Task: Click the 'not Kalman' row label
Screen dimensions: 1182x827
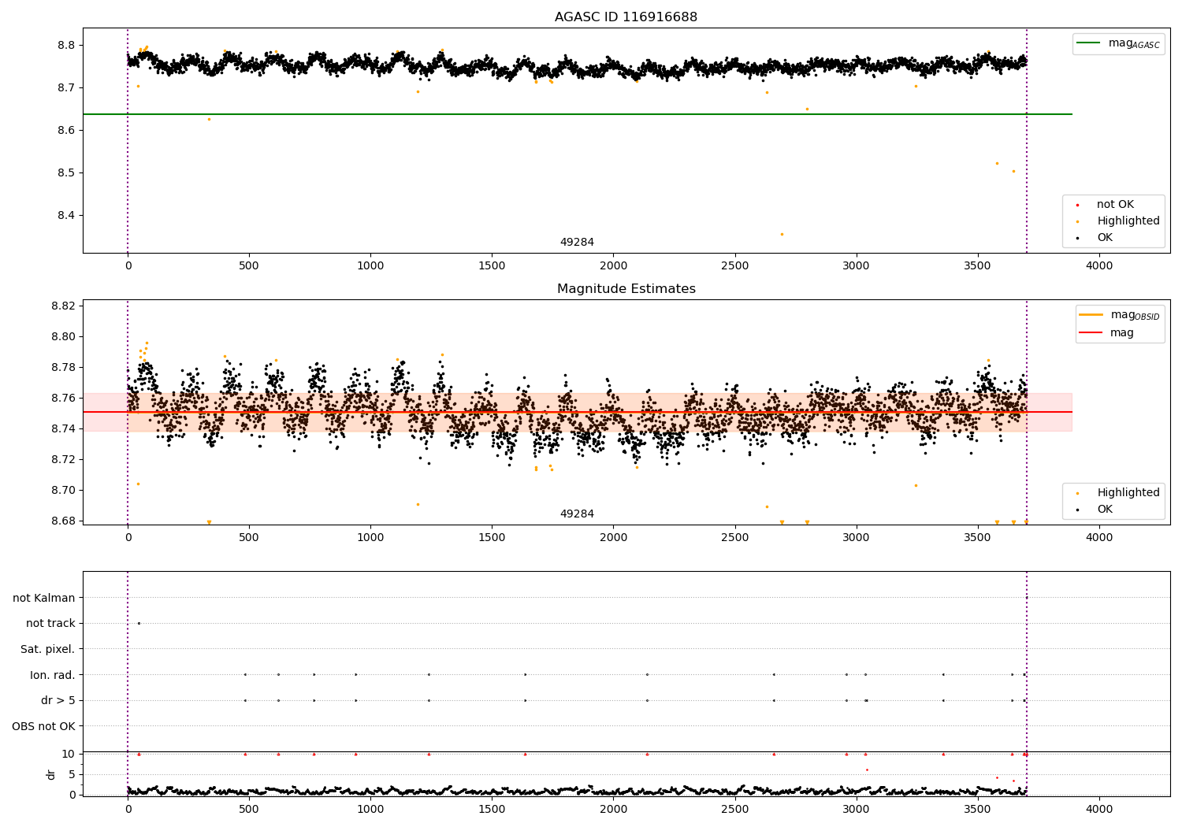Action: coord(44,598)
